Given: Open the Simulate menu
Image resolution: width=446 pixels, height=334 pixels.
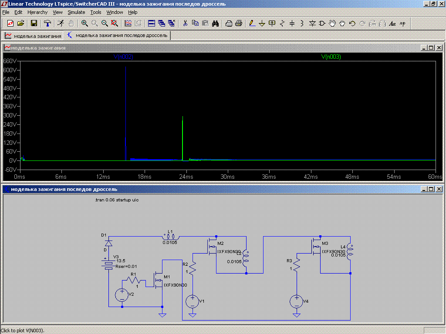Looking at the screenshot, I should click(76, 12).
